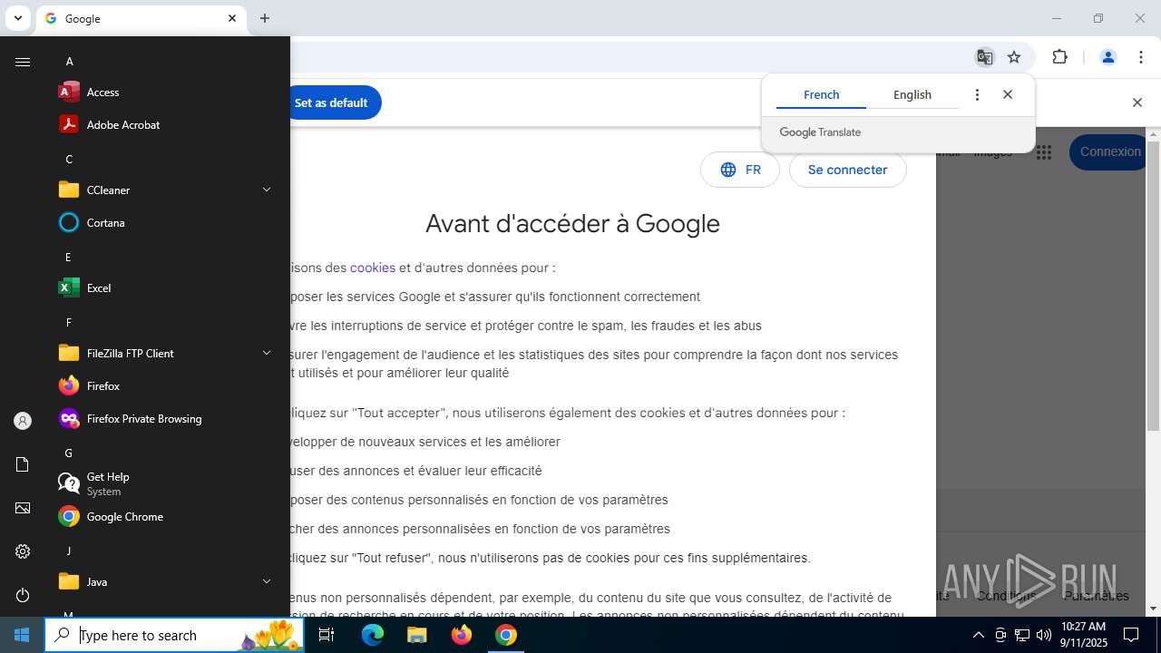The image size is (1161, 653).
Task: Click the Set as default button
Action: click(335, 102)
